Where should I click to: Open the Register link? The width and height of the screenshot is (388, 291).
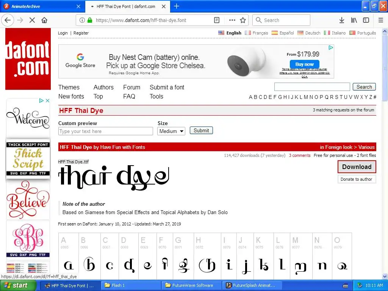point(81,33)
